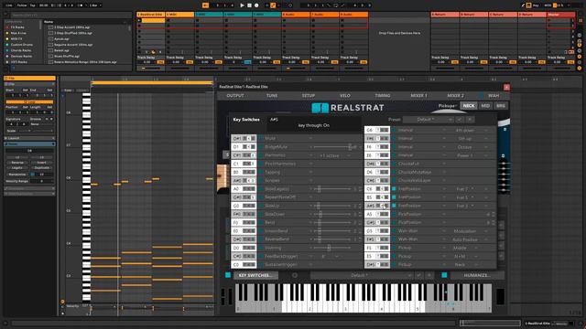586x329 pixels.
Task: Select the MID pickup button
Action: (x=485, y=106)
